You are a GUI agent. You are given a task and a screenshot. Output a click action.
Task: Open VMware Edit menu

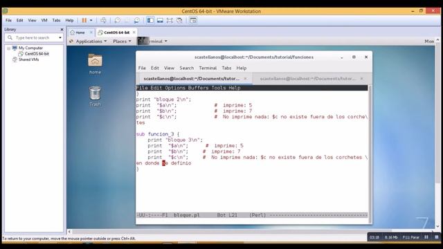click(19, 20)
